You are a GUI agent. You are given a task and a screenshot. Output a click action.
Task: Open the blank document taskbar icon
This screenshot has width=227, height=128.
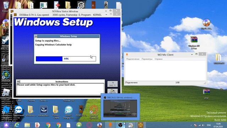(x=68, y=125)
